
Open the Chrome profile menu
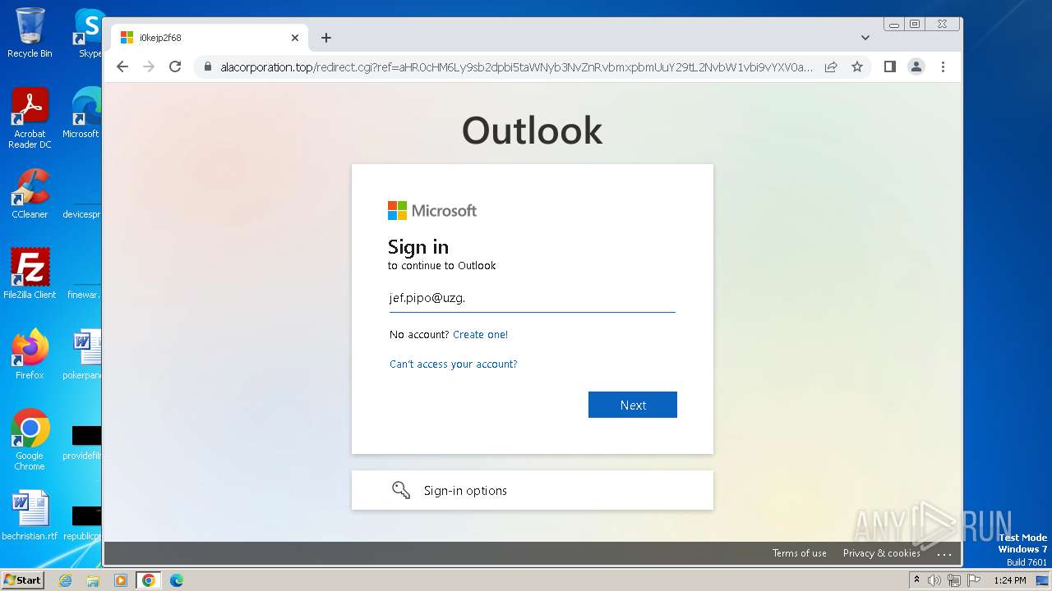click(x=916, y=66)
